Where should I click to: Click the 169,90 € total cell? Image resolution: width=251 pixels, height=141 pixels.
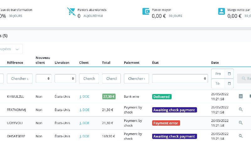109,136
